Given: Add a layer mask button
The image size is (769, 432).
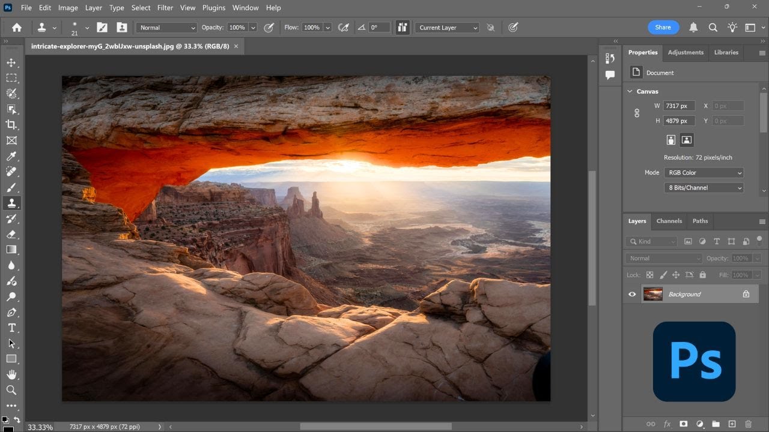Looking at the screenshot, I should click(x=683, y=424).
